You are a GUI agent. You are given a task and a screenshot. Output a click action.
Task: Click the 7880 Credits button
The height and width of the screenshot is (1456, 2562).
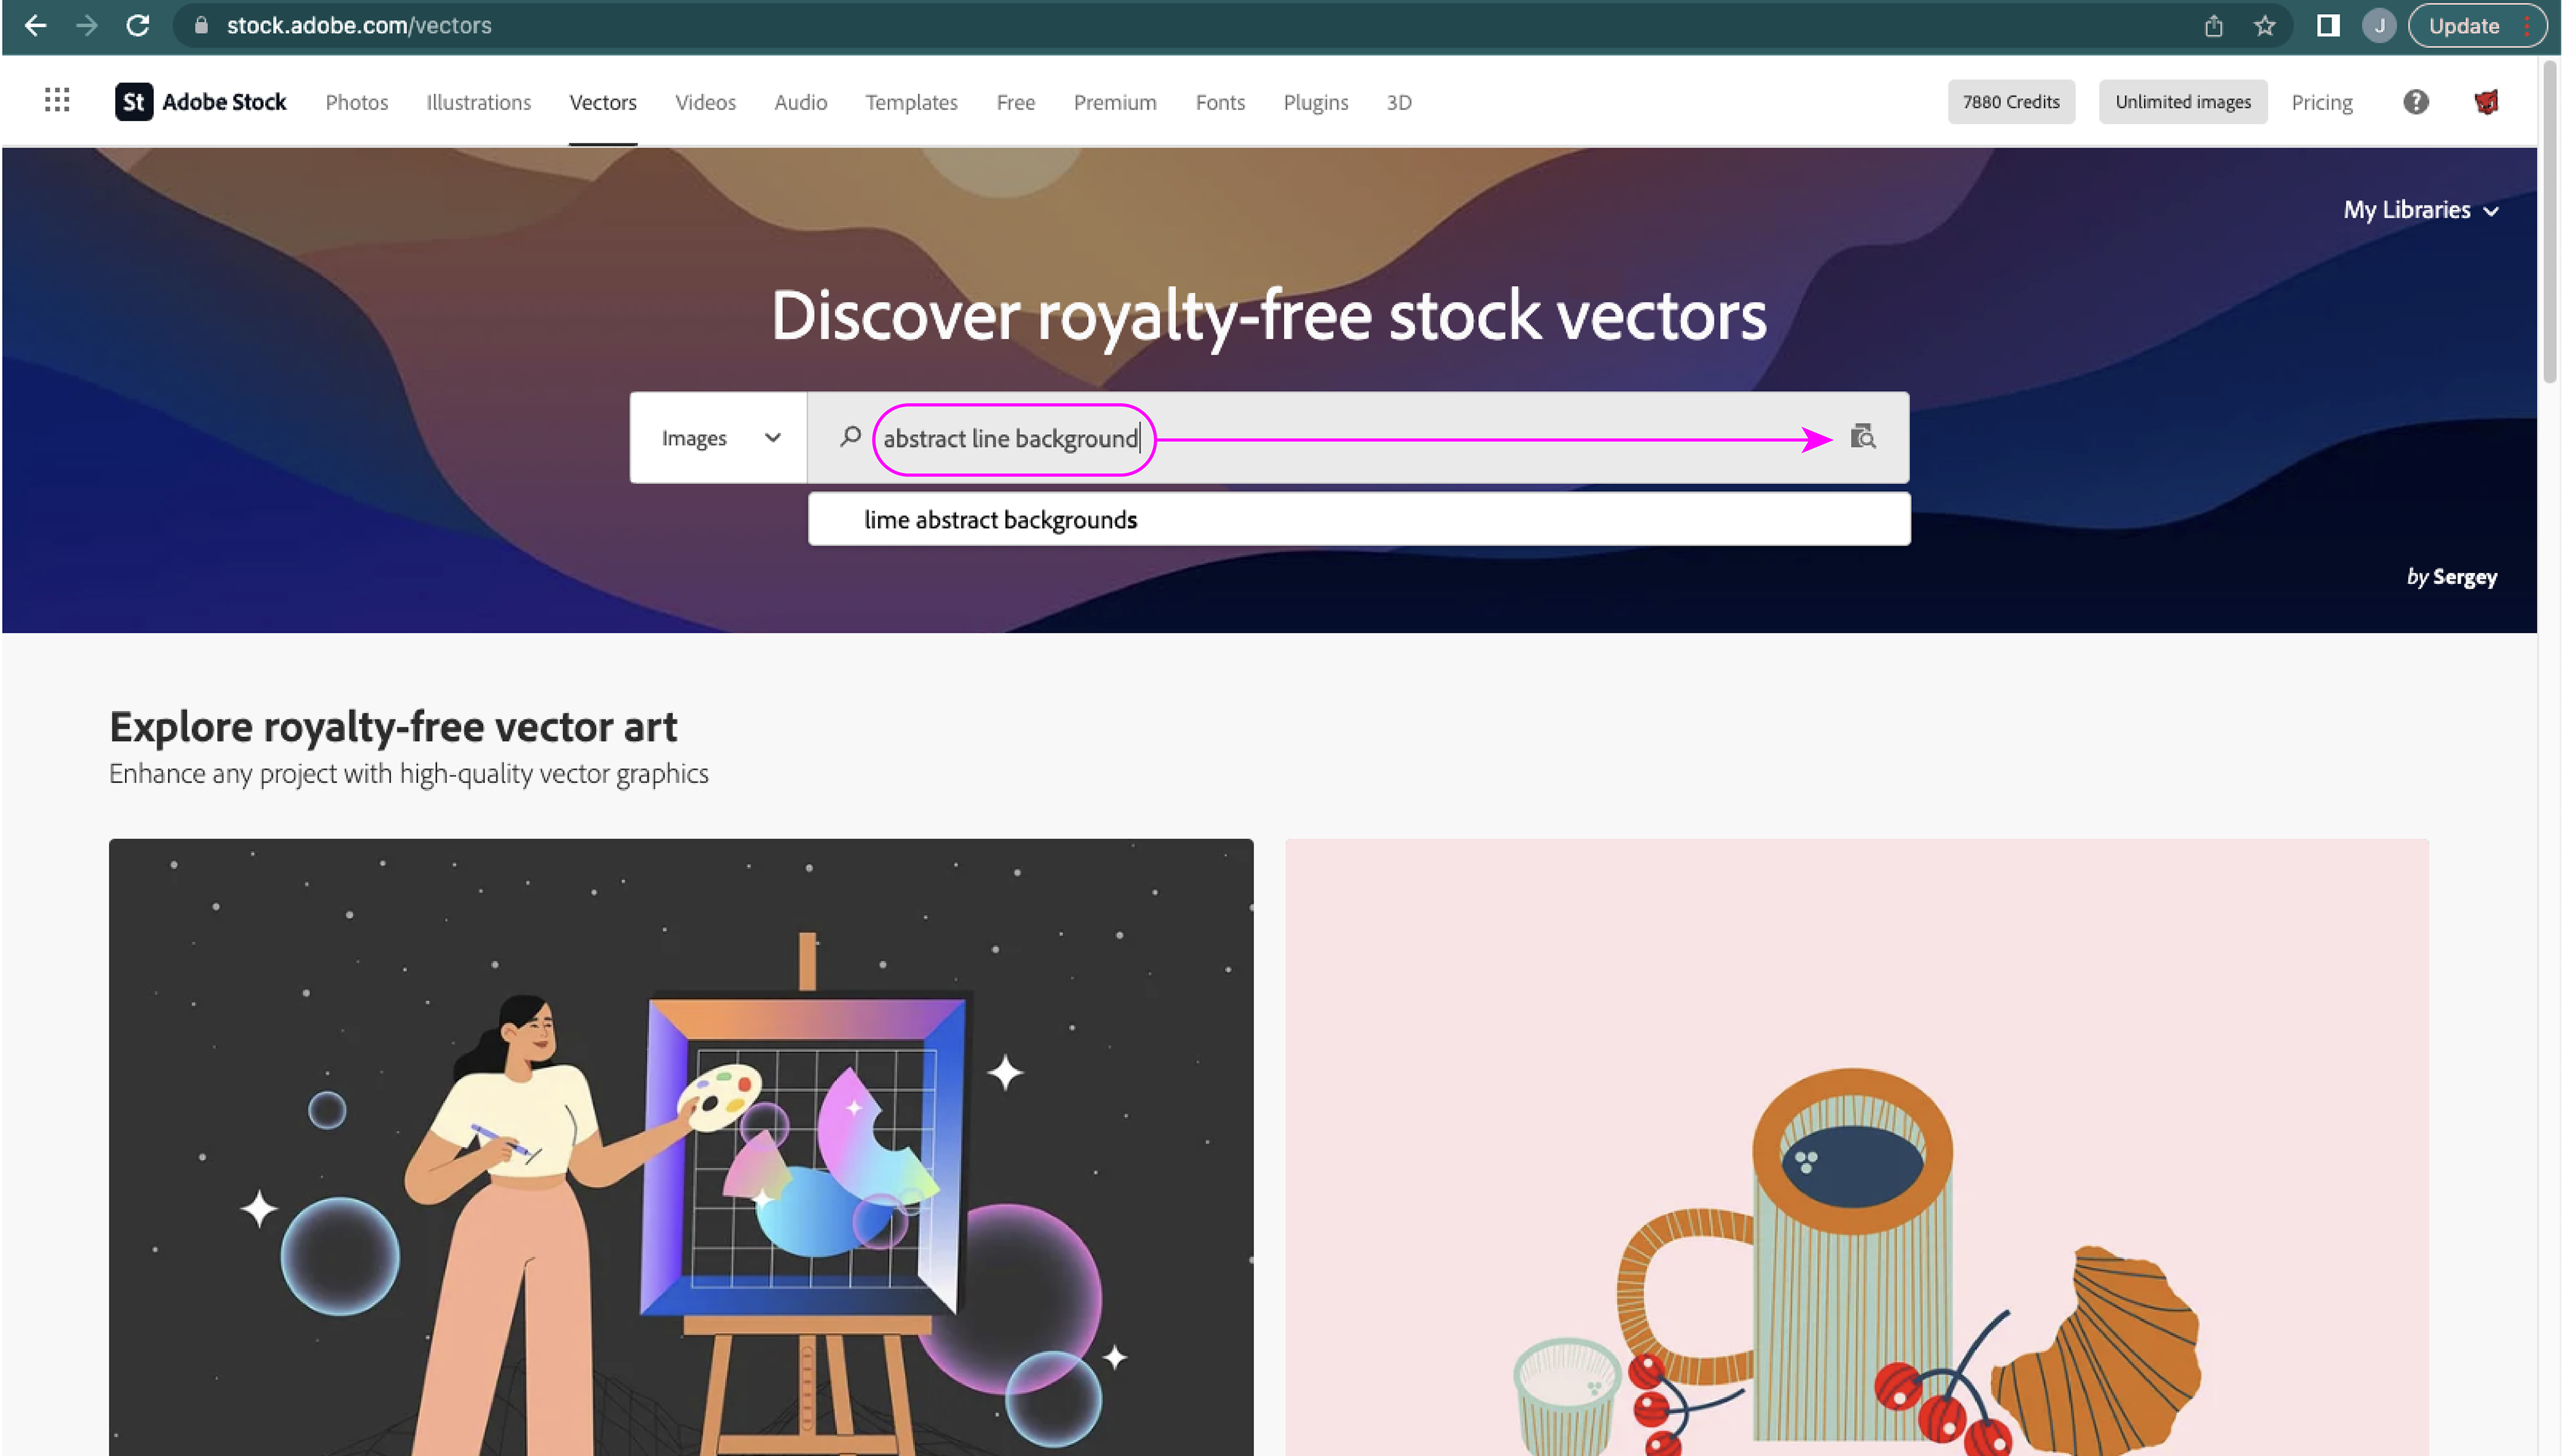click(x=2010, y=102)
